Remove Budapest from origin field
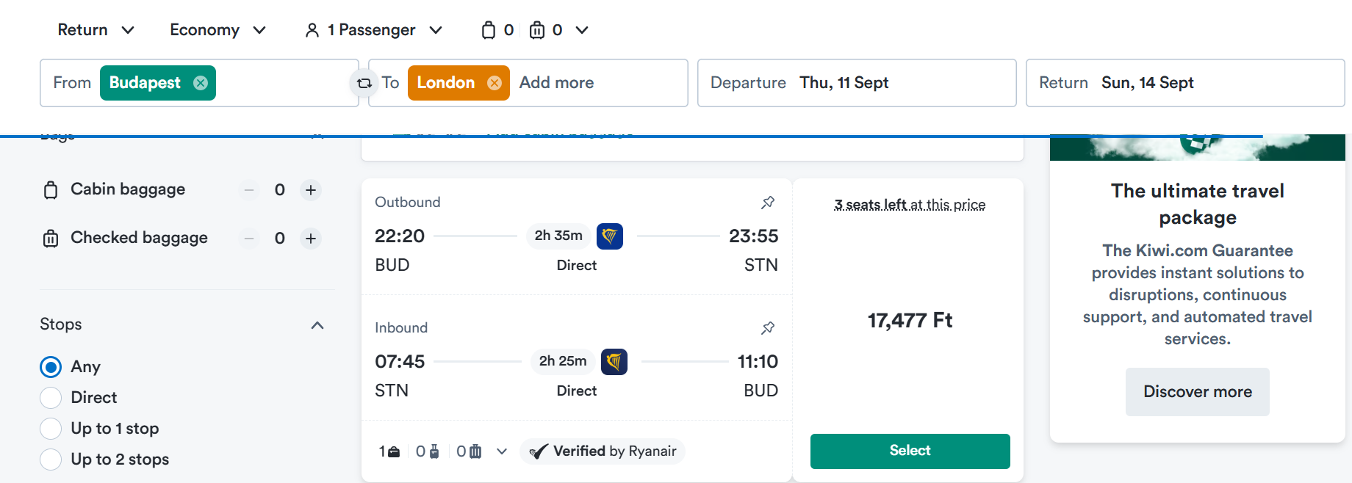The image size is (1352, 483). (x=201, y=83)
